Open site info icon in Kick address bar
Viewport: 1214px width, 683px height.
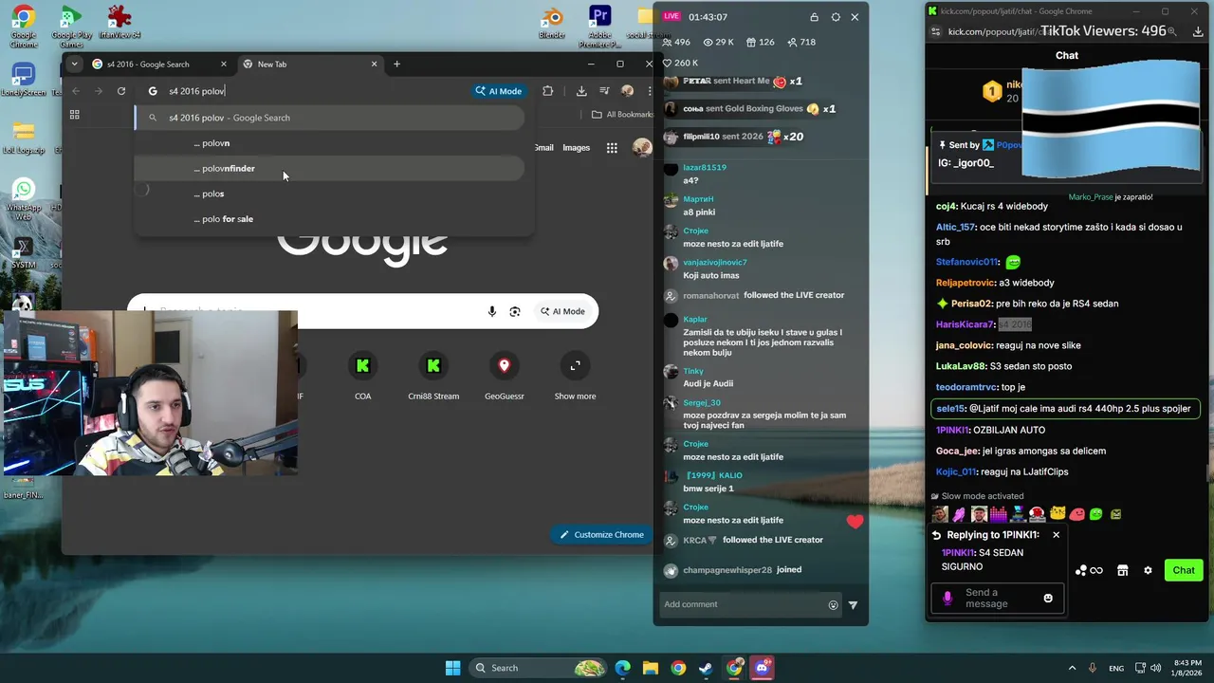(x=936, y=31)
